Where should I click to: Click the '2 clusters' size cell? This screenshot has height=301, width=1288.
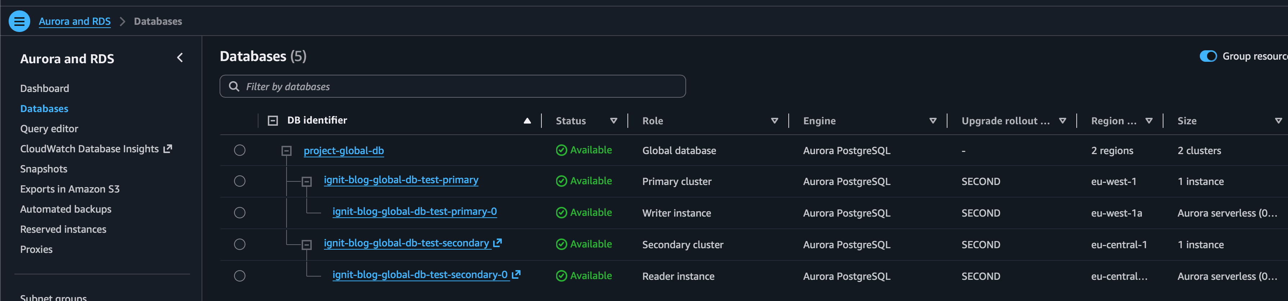click(x=1199, y=150)
